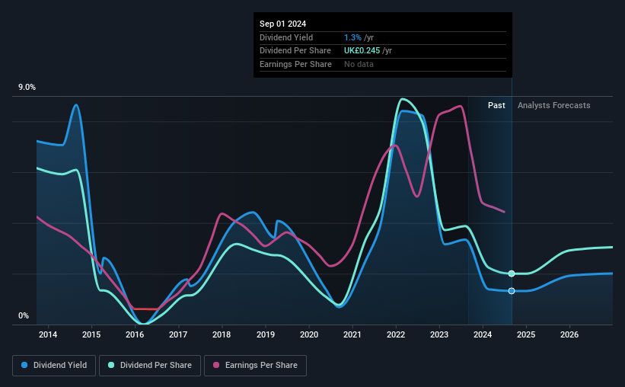Toggle the Dividend Per Share legend item
The image size is (625, 387).
(150, 366)
